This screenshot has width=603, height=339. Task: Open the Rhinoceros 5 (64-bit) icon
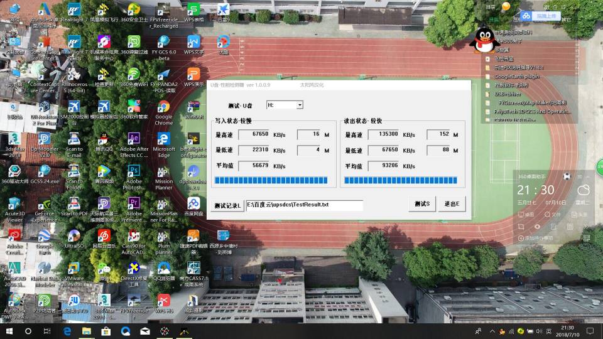[x=74, y=80]
